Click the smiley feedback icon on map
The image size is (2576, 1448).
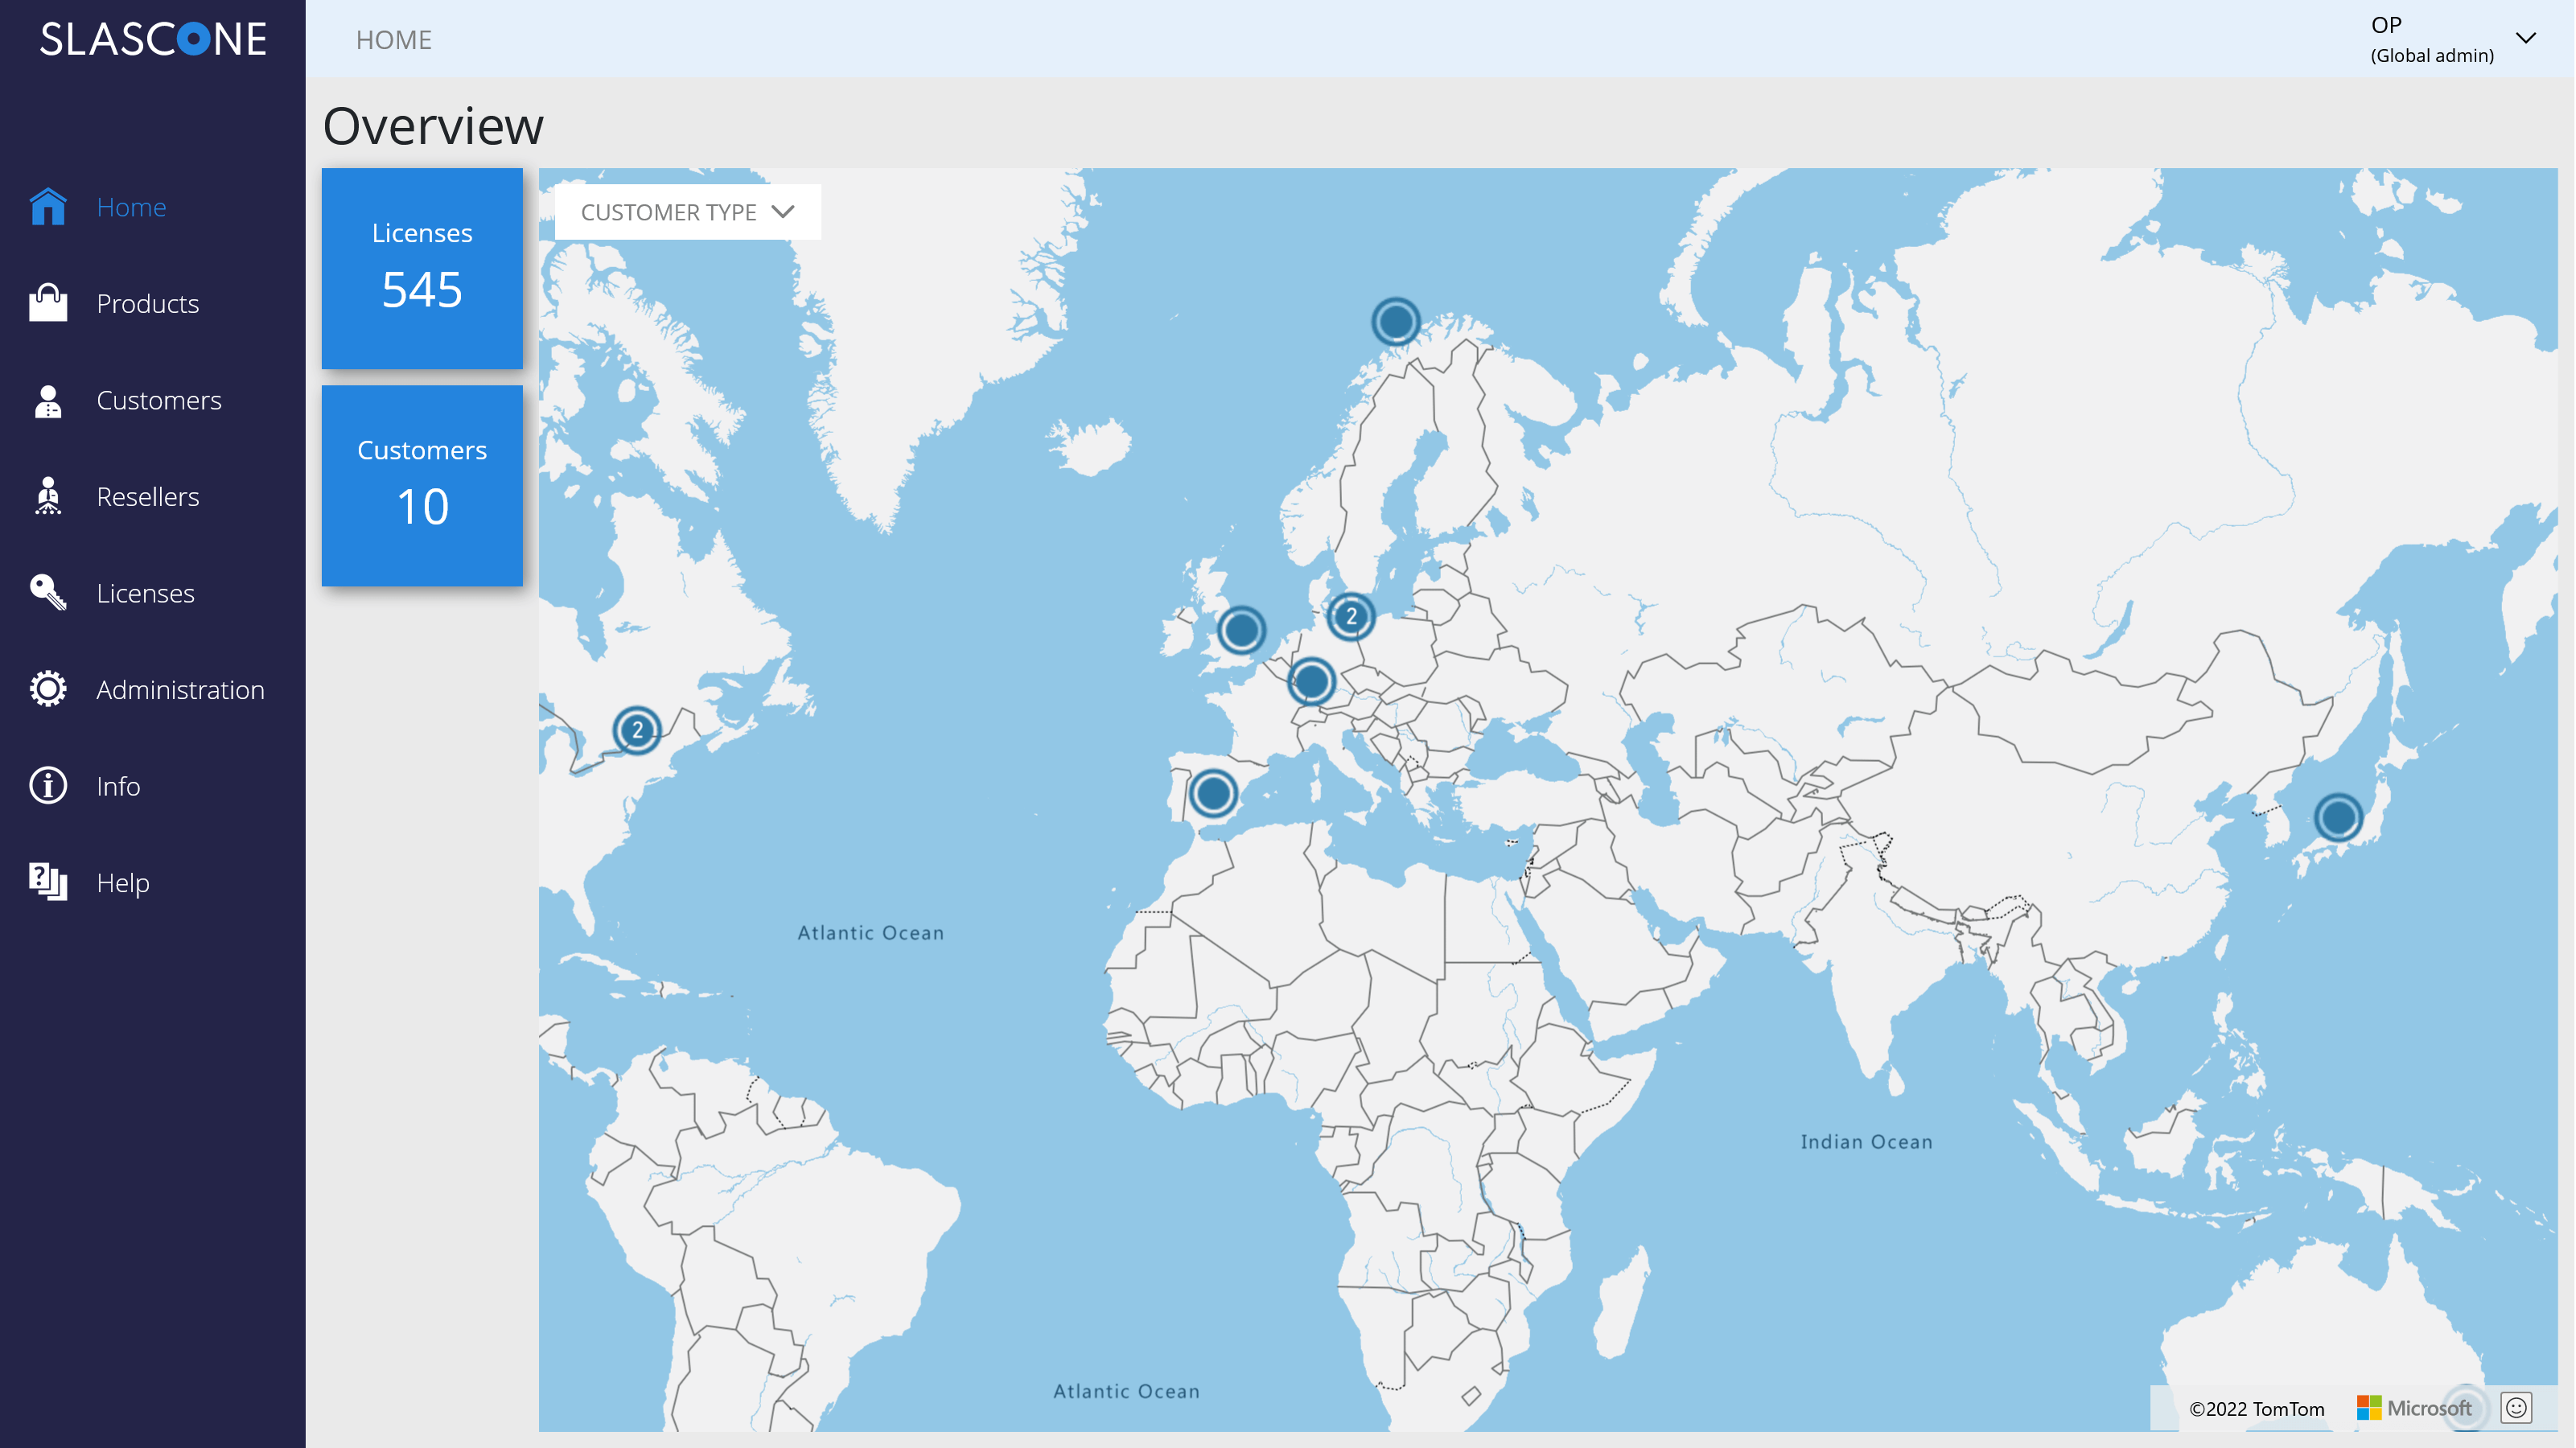2515,1408
